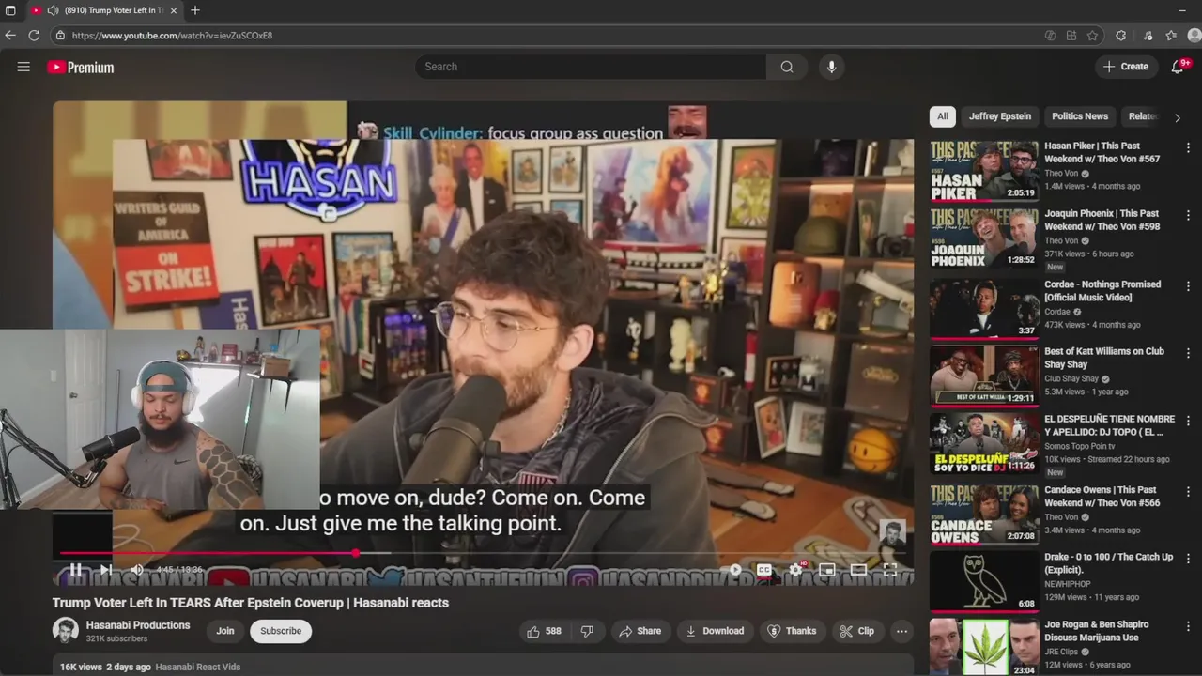1202x676 pixels.
Task: View site information lock icon
Action: 60,36
